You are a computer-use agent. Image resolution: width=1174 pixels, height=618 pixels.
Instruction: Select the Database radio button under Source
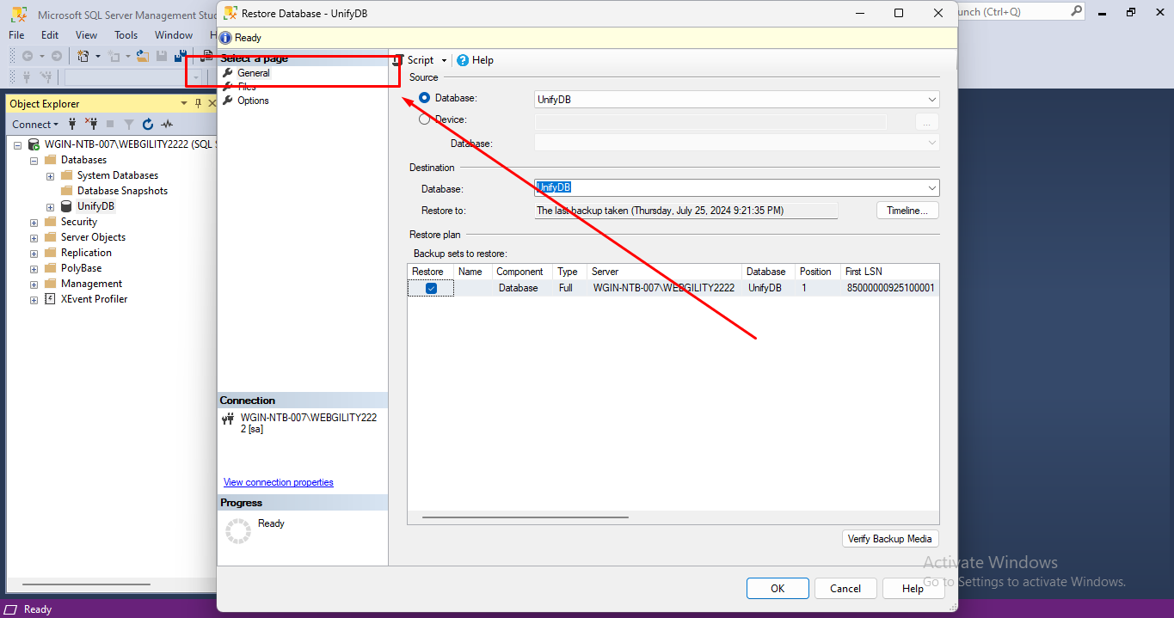pyautogui.click(x=424, y=97)
